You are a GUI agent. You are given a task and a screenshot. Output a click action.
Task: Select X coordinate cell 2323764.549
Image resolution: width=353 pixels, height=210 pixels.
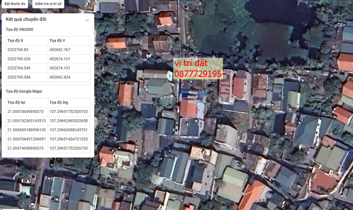(x=19, y=68)
